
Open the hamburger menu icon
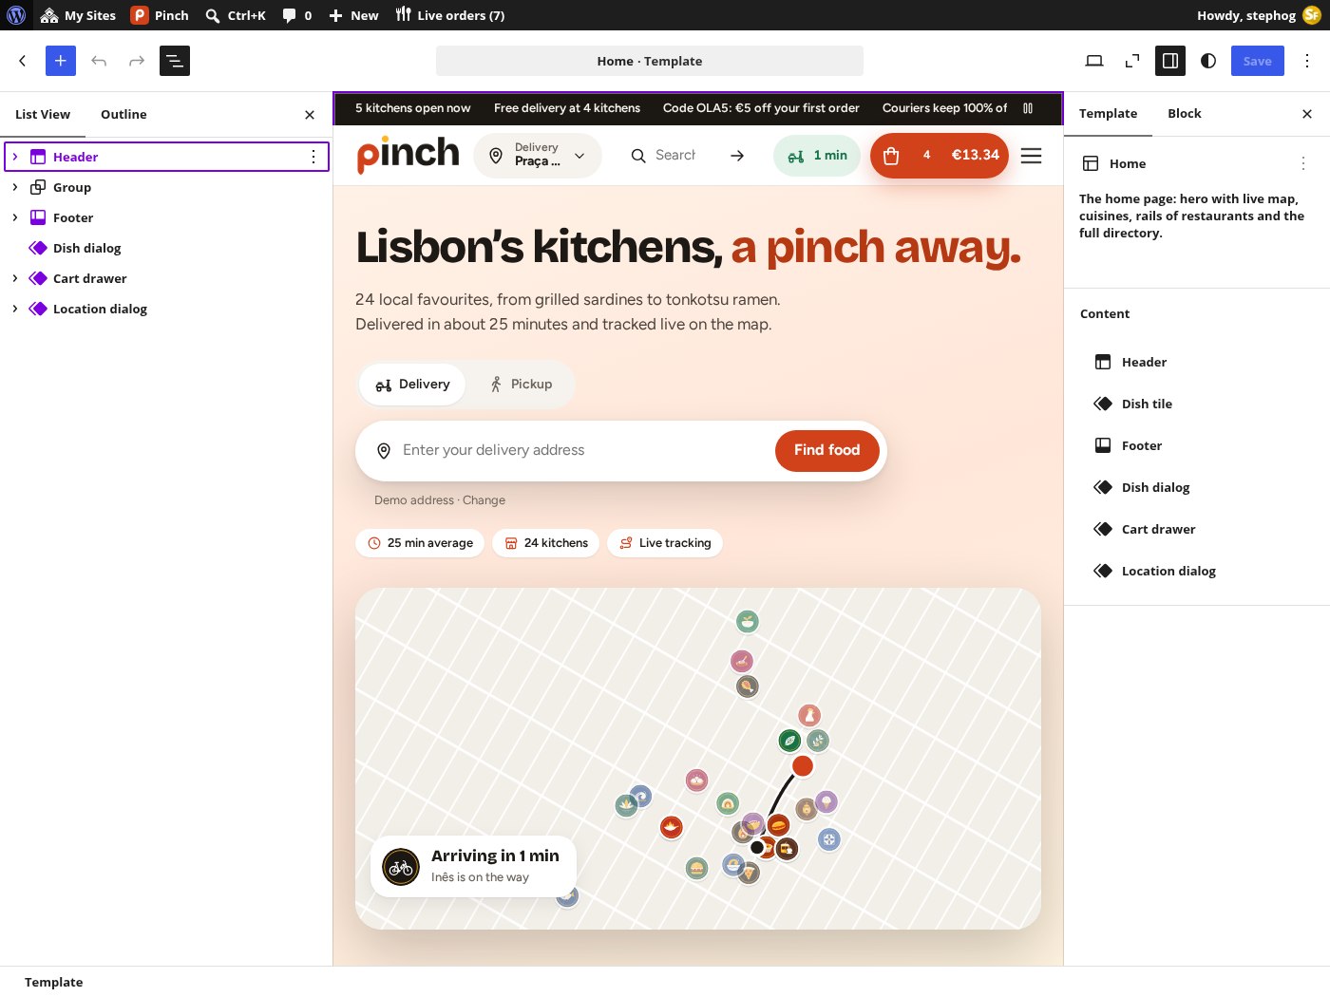pyautogui.click(x=1032, y=156)
